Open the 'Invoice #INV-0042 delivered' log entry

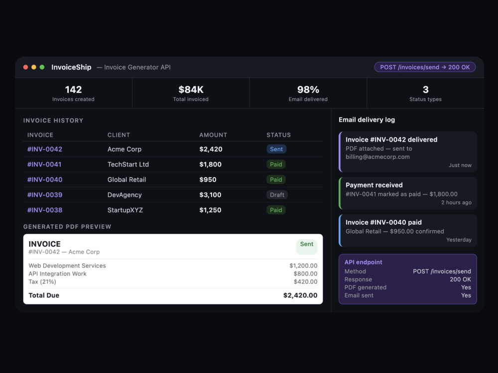click(x=408, y=152)
